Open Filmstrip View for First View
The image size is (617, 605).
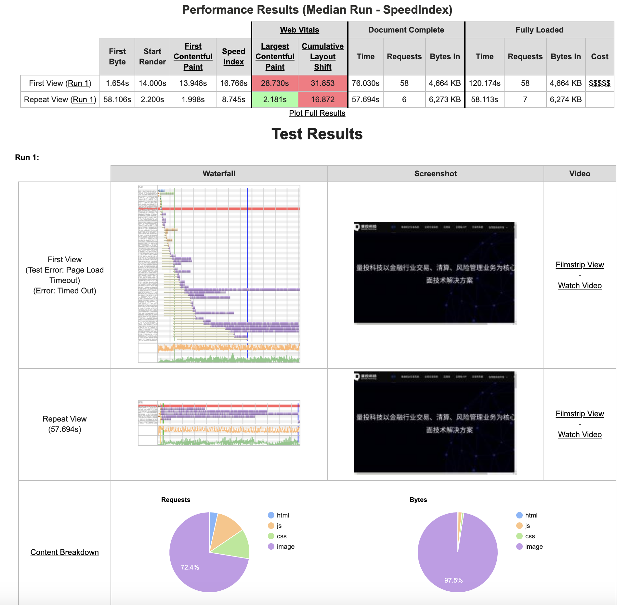point(579,265)
